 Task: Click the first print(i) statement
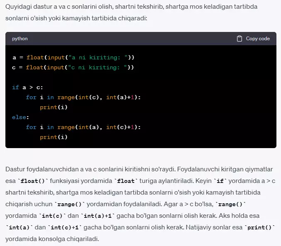(54, 107)
